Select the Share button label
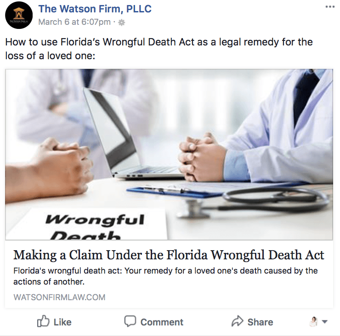 click(x=260, y=322)
